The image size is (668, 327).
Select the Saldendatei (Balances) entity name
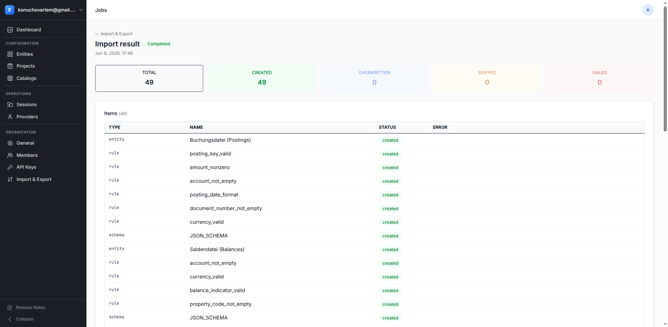pos(217,250)
